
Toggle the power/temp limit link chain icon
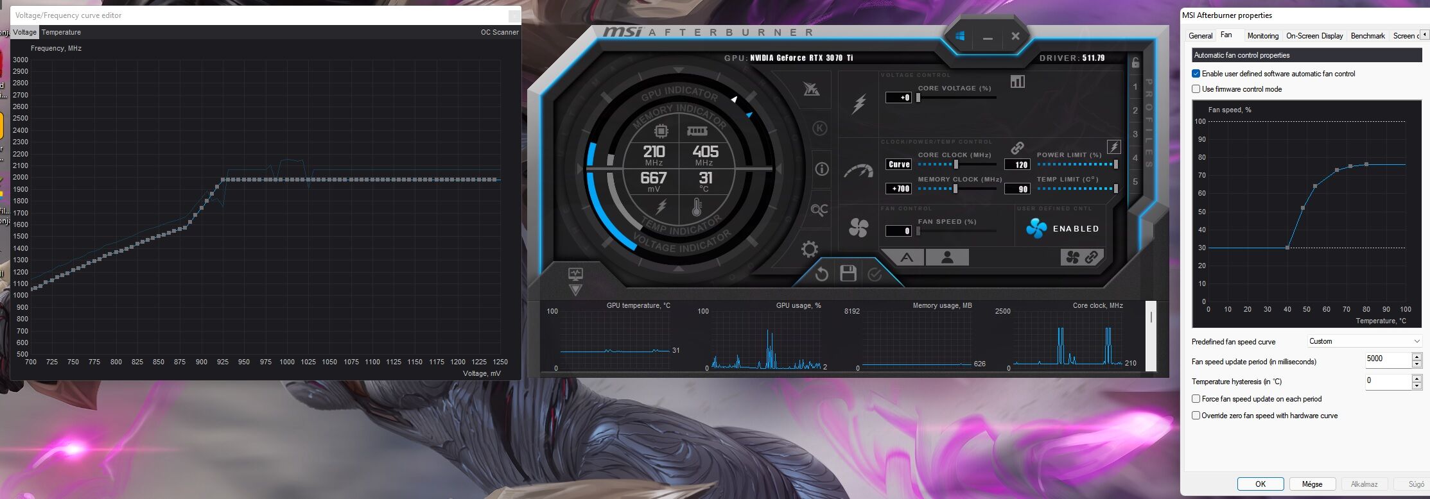tap(1017, 148)
